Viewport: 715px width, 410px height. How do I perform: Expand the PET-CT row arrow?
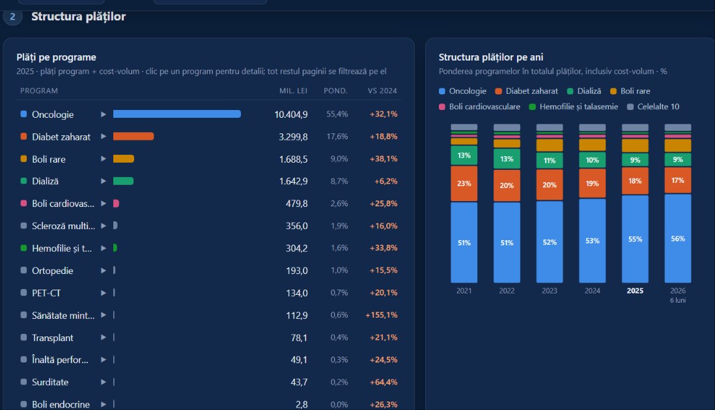104,293
